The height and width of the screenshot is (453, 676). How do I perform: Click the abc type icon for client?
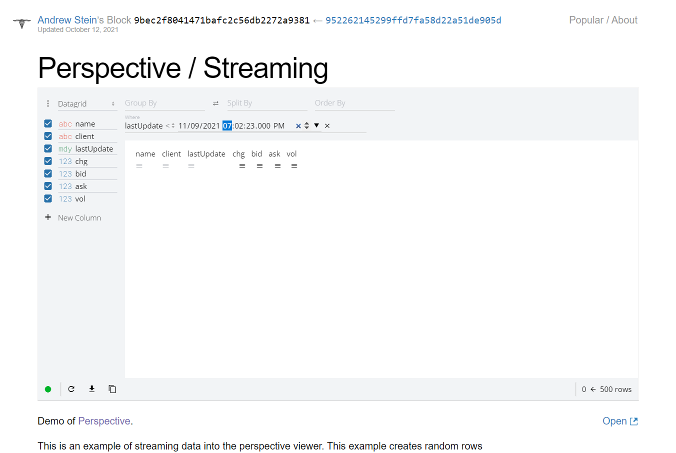(65, 136)
